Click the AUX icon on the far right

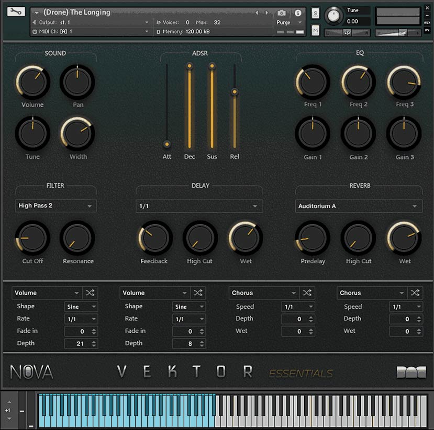(427, 23)
